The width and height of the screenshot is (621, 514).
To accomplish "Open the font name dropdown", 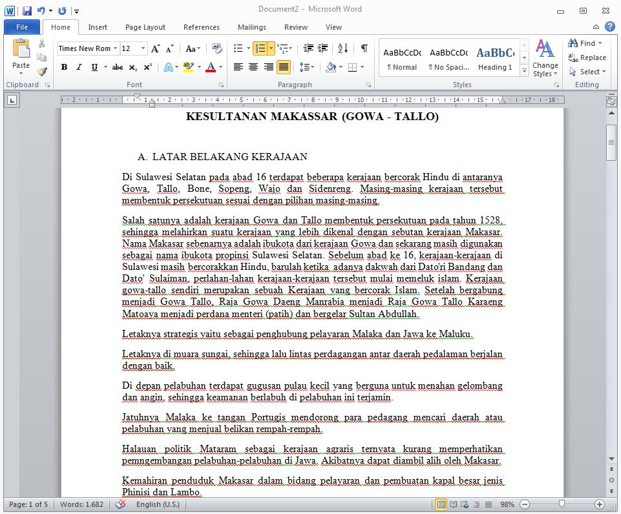I will (x=115, y=48).
